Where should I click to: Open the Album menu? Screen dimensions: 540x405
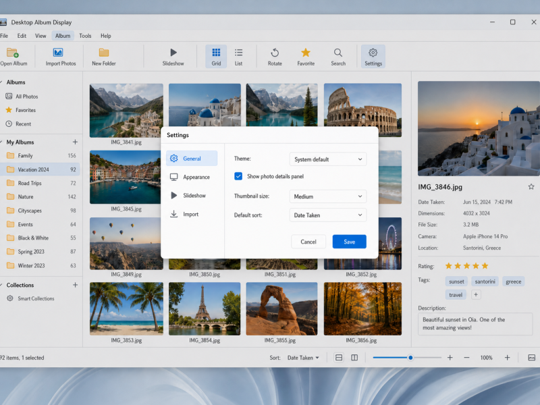pos(63,36)
